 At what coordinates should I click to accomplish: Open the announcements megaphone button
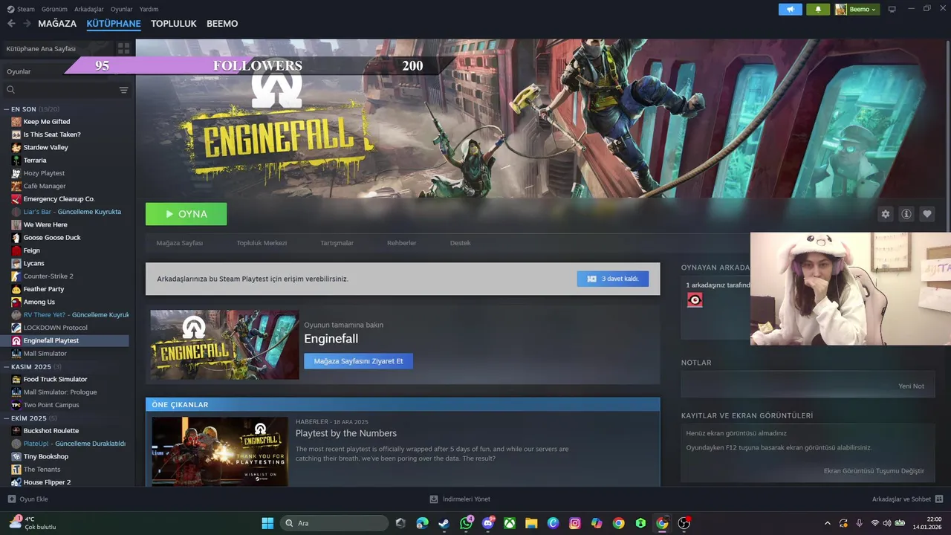791,9
